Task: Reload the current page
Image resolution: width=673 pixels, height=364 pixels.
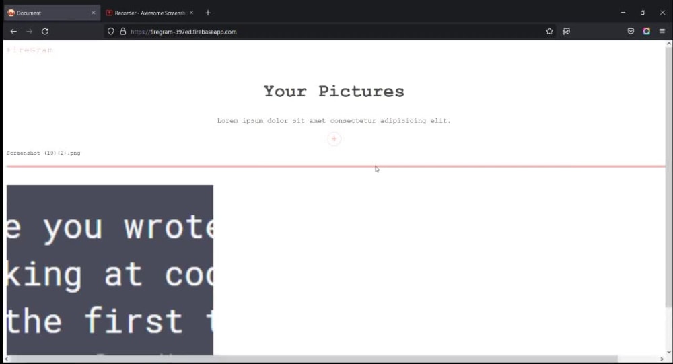Action: pyautogui.click(x=45, y=32)
